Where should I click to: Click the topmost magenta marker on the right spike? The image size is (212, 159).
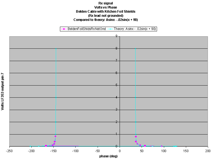pos(136,136)
